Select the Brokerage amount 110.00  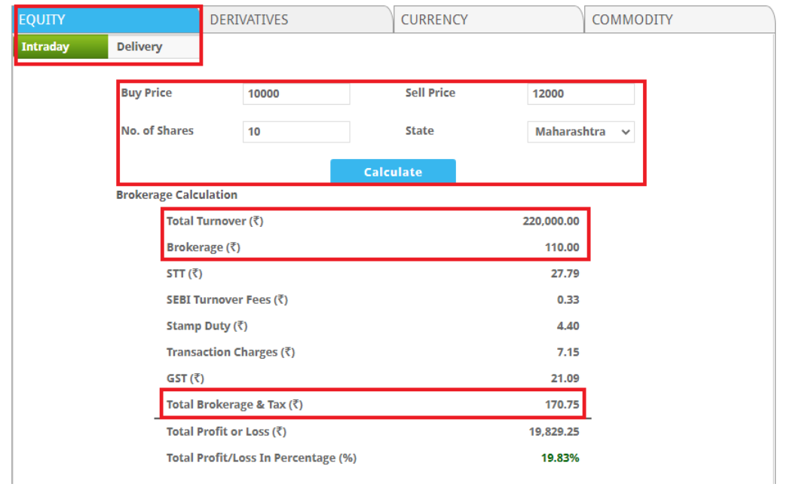point(562,247)
